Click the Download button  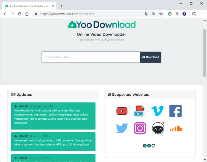(x=151, y=57)
